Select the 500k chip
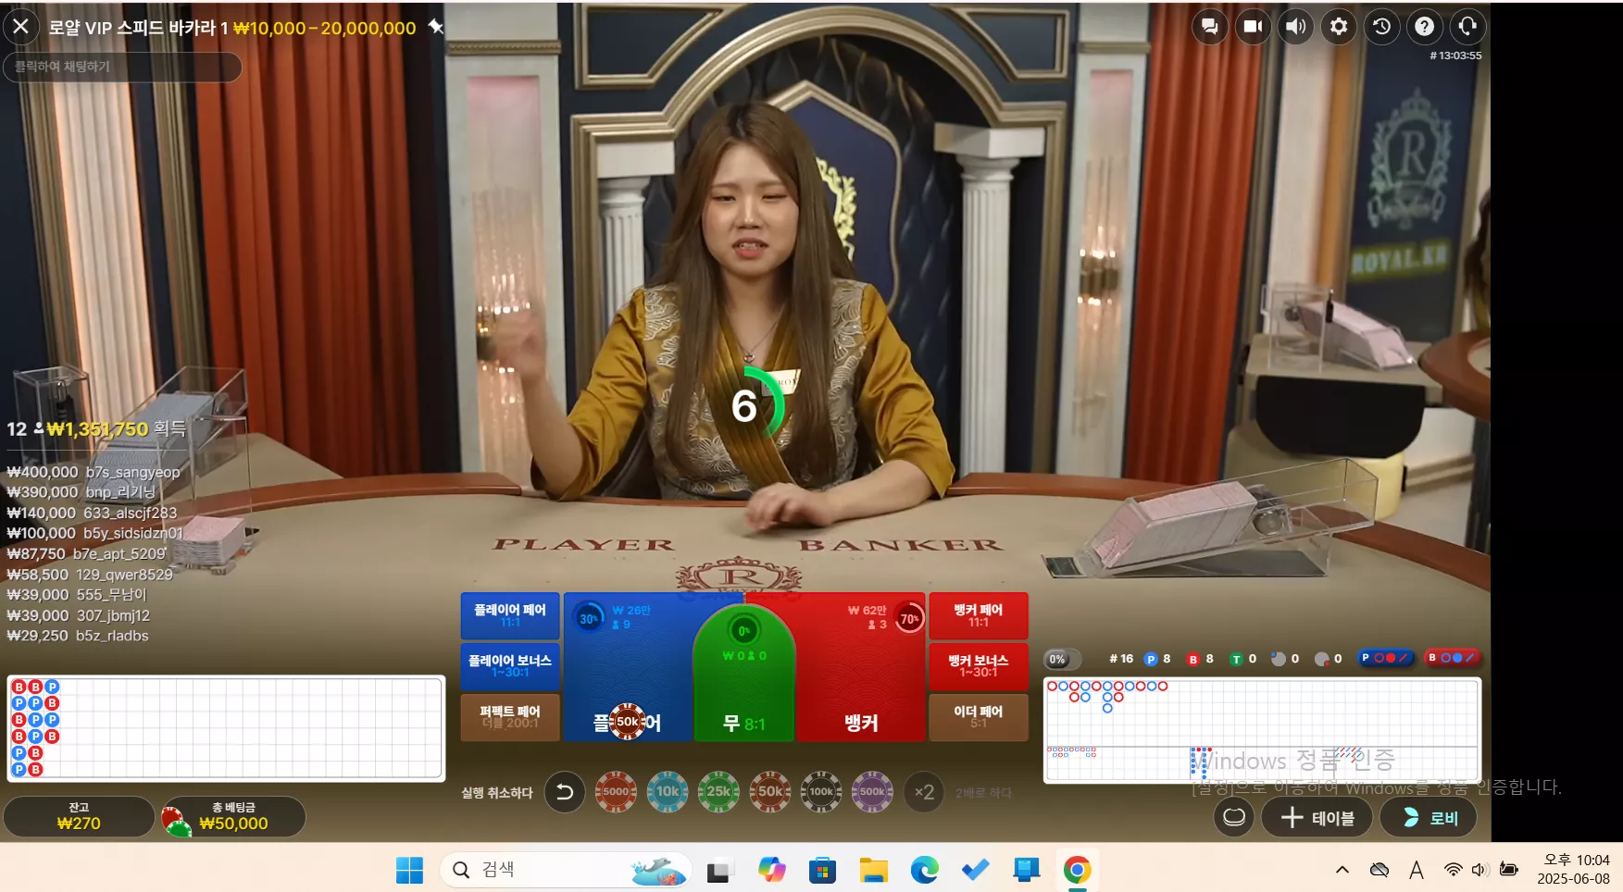1623x892 pixels. 872,792
